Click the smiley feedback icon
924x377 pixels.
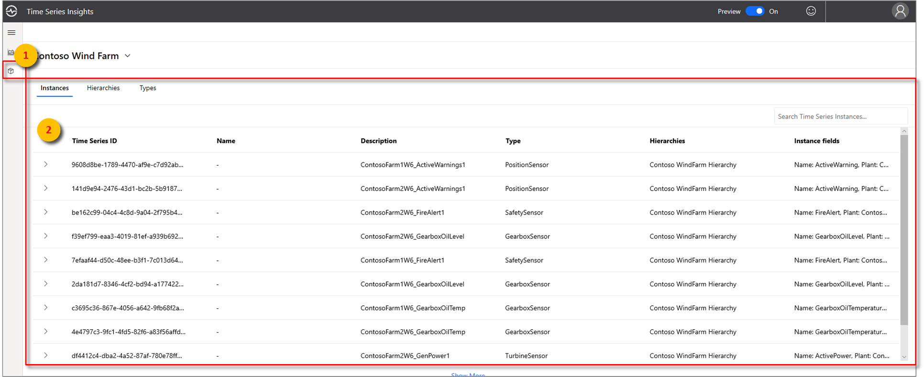click(x=811, y=11)
